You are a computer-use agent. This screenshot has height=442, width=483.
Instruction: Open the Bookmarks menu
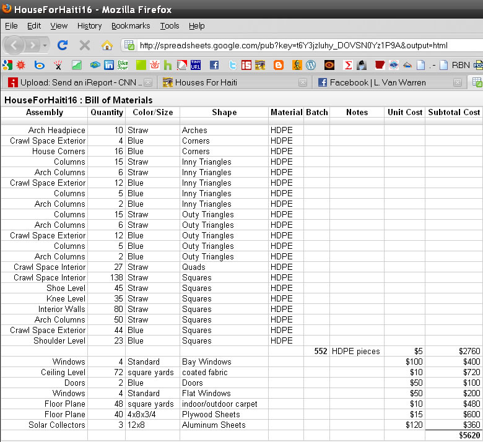[131, 26]
